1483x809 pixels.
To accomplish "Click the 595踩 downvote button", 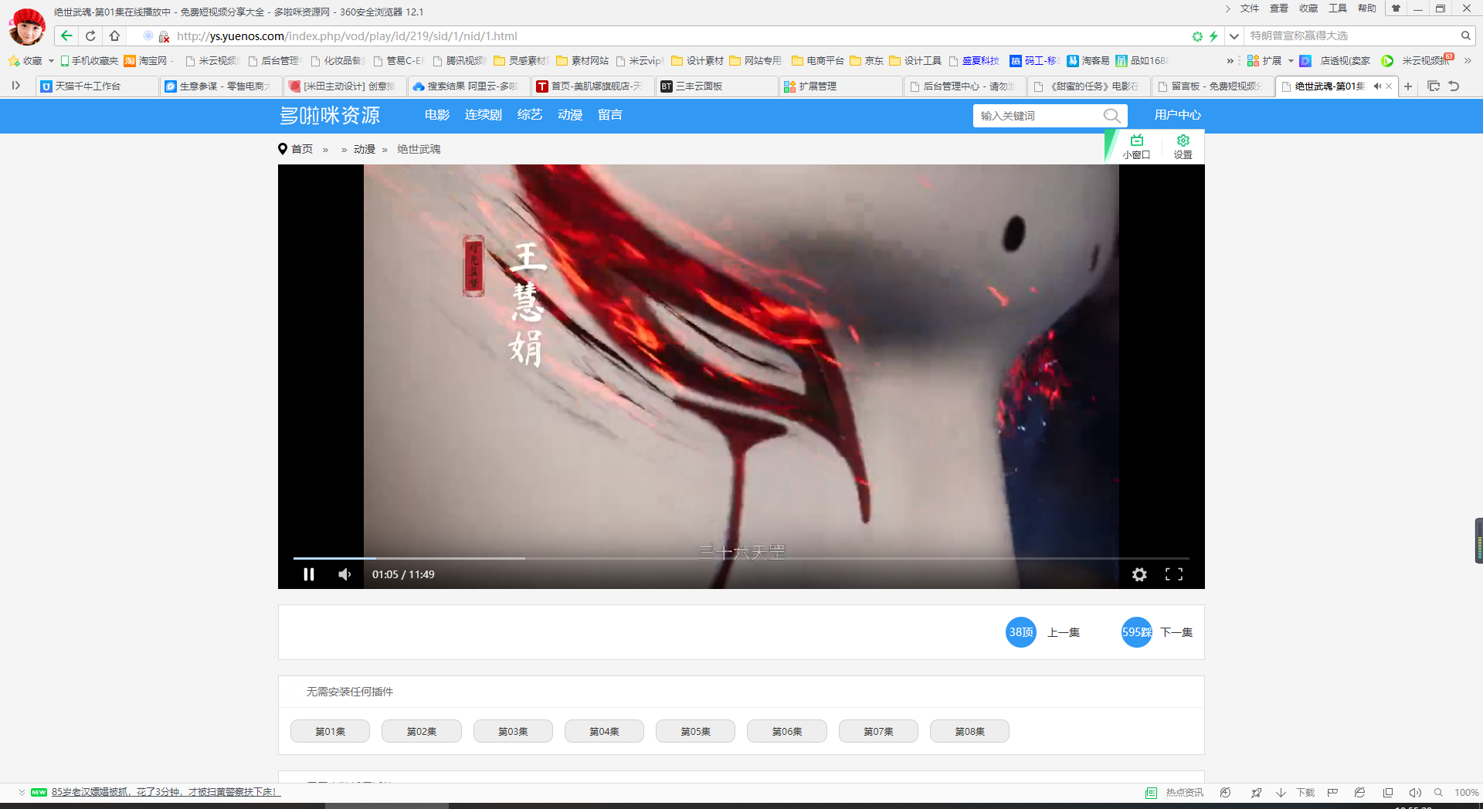I will (1137, 632).
